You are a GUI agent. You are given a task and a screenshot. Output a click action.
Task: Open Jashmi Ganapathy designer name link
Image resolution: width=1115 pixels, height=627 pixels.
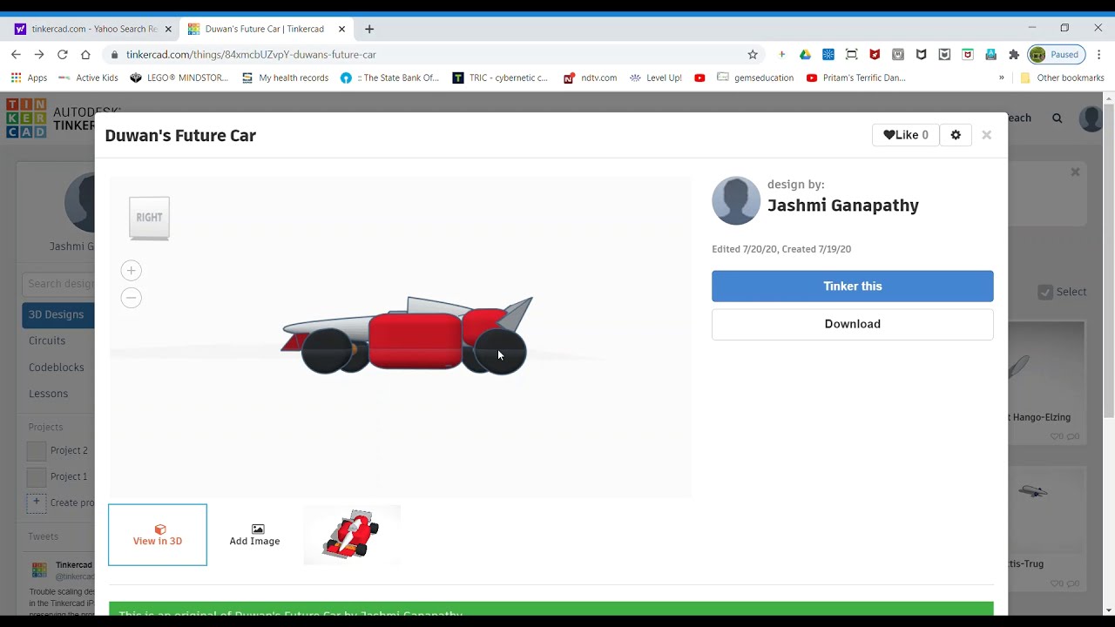(842, 206)
